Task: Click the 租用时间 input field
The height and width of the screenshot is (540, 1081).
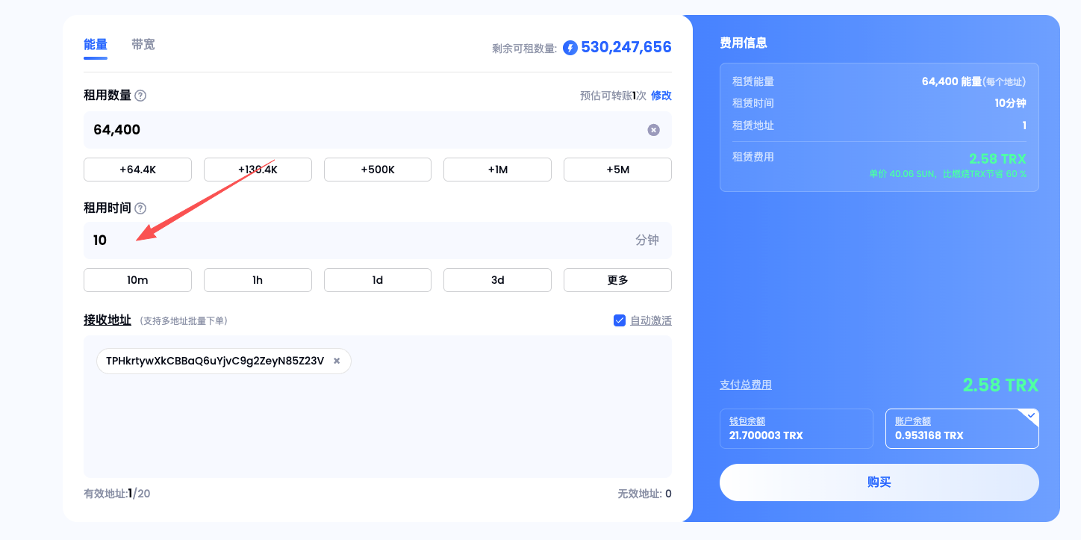Action: coord(358,240)
